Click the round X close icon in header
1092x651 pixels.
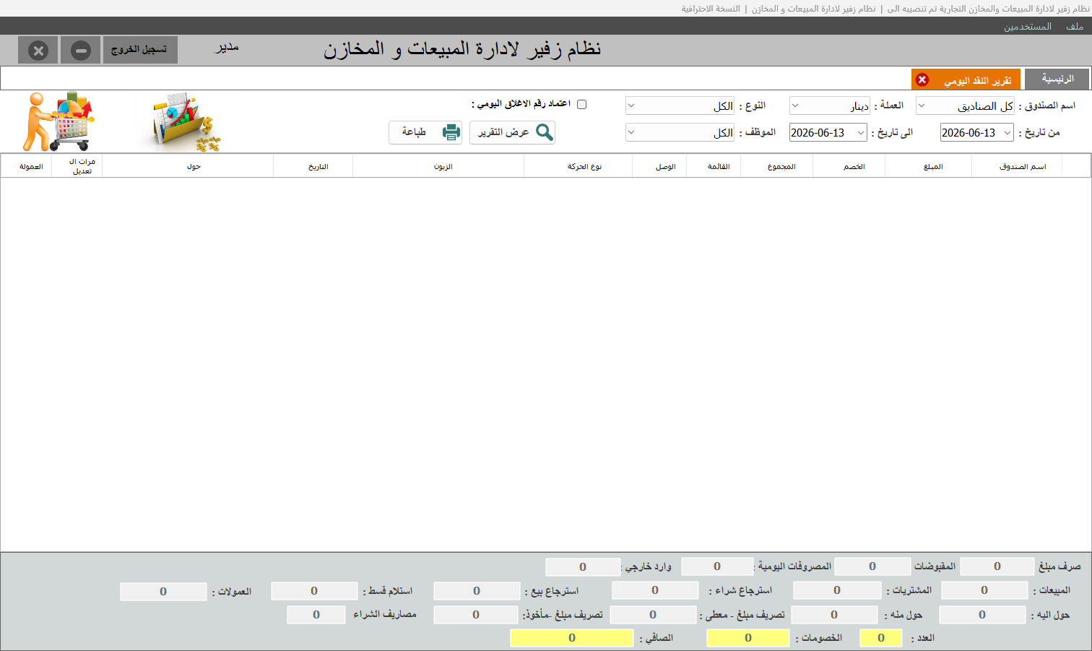38,51
